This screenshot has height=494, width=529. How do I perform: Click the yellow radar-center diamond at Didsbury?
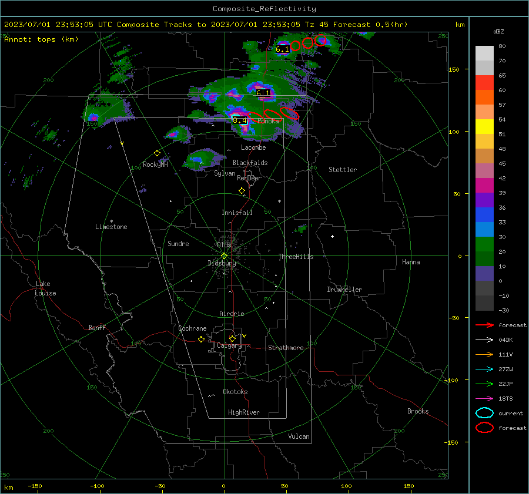click(x=224, y=256)
